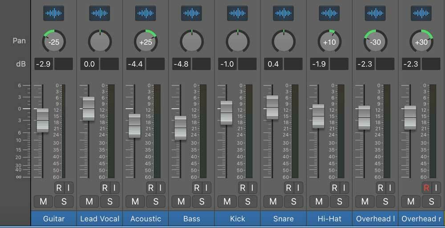Screen dimensions: 445x228
Task: Click the Hi-Hat waveform icon
Action: (x=329, y=13)
